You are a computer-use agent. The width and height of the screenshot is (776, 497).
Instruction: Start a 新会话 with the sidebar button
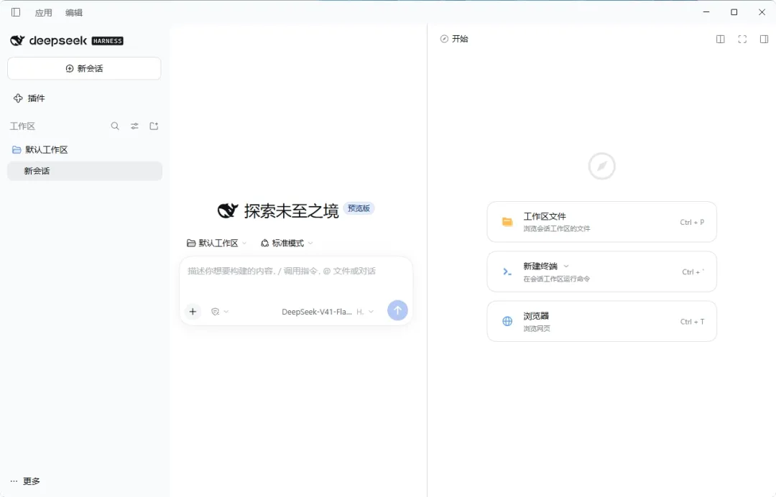click(x=84, y=68)
